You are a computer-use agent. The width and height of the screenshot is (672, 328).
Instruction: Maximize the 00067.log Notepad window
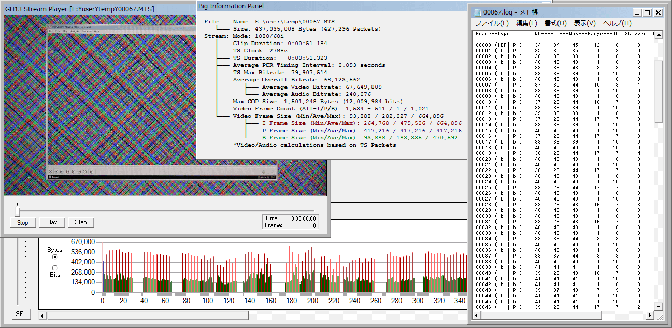point(647,12)
